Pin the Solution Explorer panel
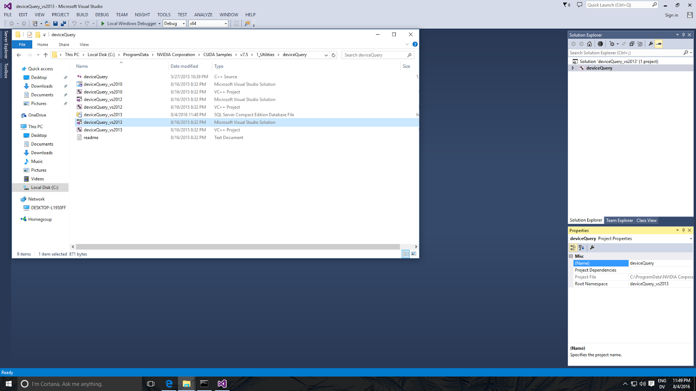The image size is (696, 391). point(683,35)
